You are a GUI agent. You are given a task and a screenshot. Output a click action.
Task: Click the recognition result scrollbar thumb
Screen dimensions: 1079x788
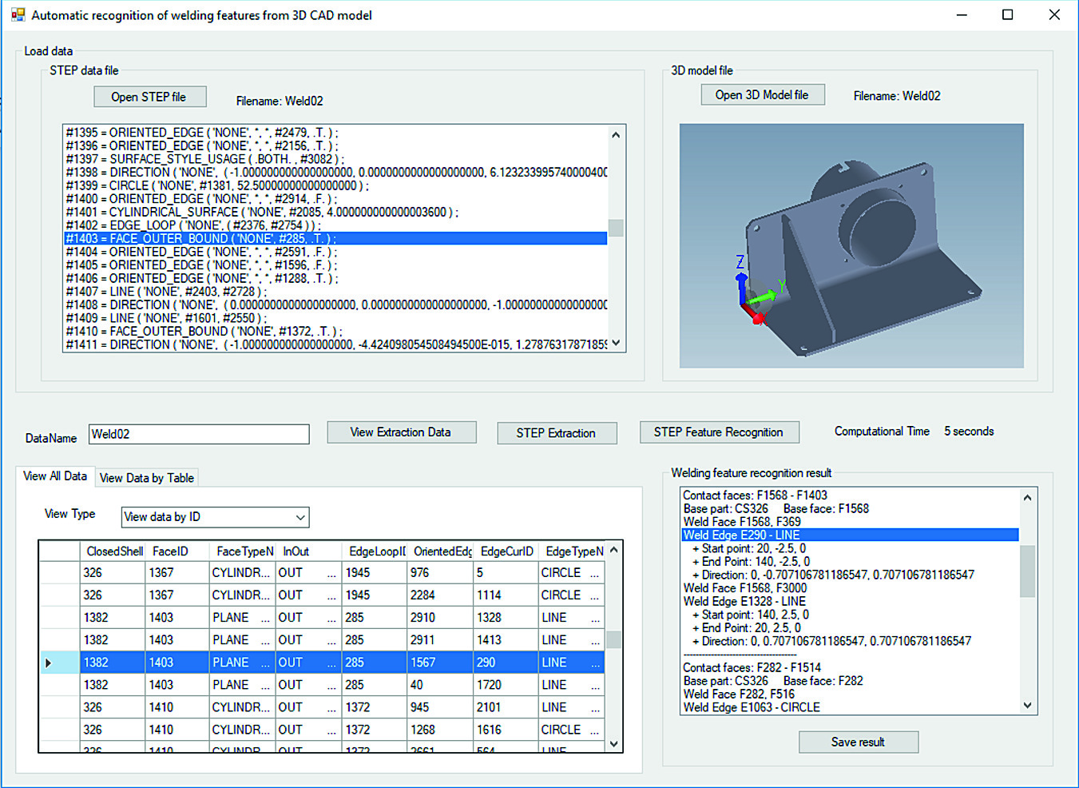(1028, 571)
